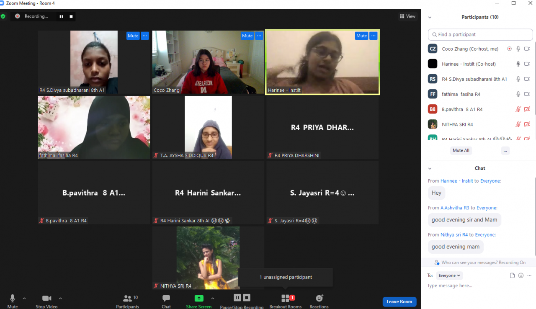
Task: Click B.pavithra 8 A1 R4's camera-off icon
Action: click(x=527, y=109)
